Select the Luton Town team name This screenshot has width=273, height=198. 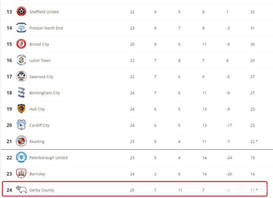40,61
